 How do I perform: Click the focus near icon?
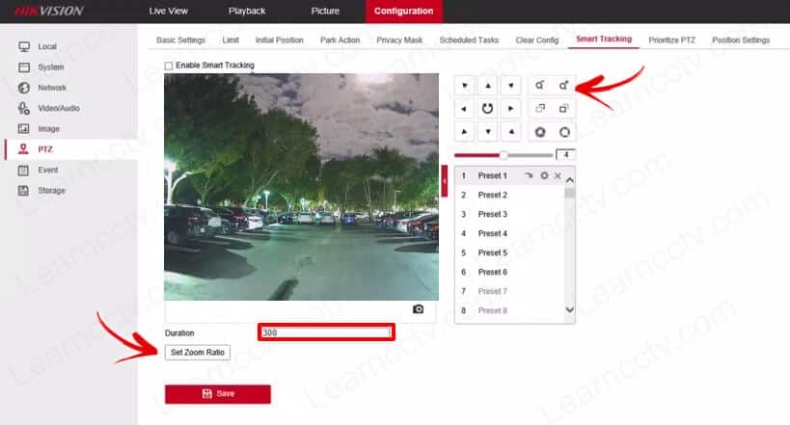540,108
